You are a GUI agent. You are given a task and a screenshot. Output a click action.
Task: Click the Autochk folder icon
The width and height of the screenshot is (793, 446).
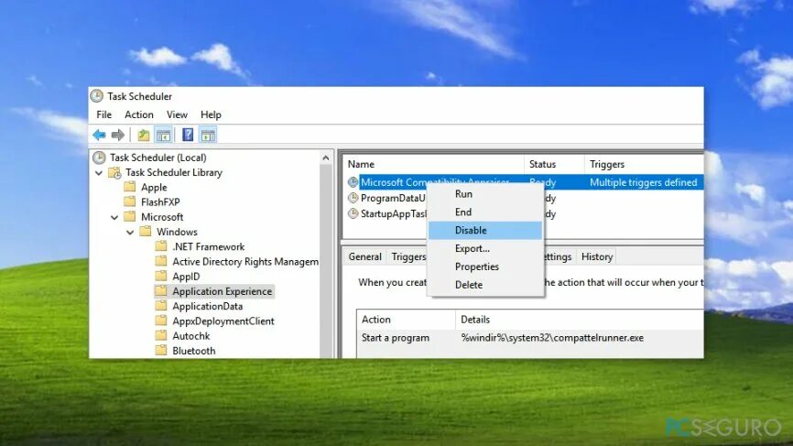click(x=161, y=336)
